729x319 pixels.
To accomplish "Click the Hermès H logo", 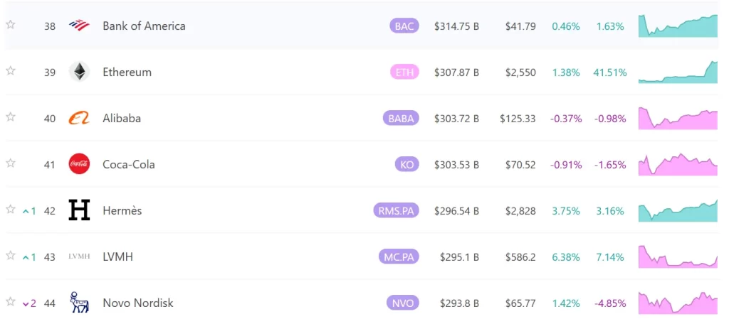I will (79, 210).
